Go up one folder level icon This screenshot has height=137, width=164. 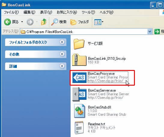pyautogui.click(x=44, y=22)
